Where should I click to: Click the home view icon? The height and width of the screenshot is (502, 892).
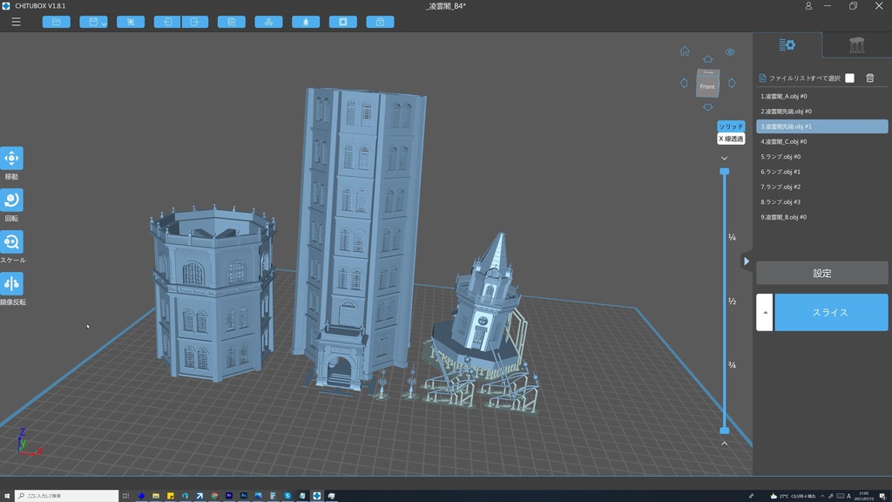click(x=685, y=51)
